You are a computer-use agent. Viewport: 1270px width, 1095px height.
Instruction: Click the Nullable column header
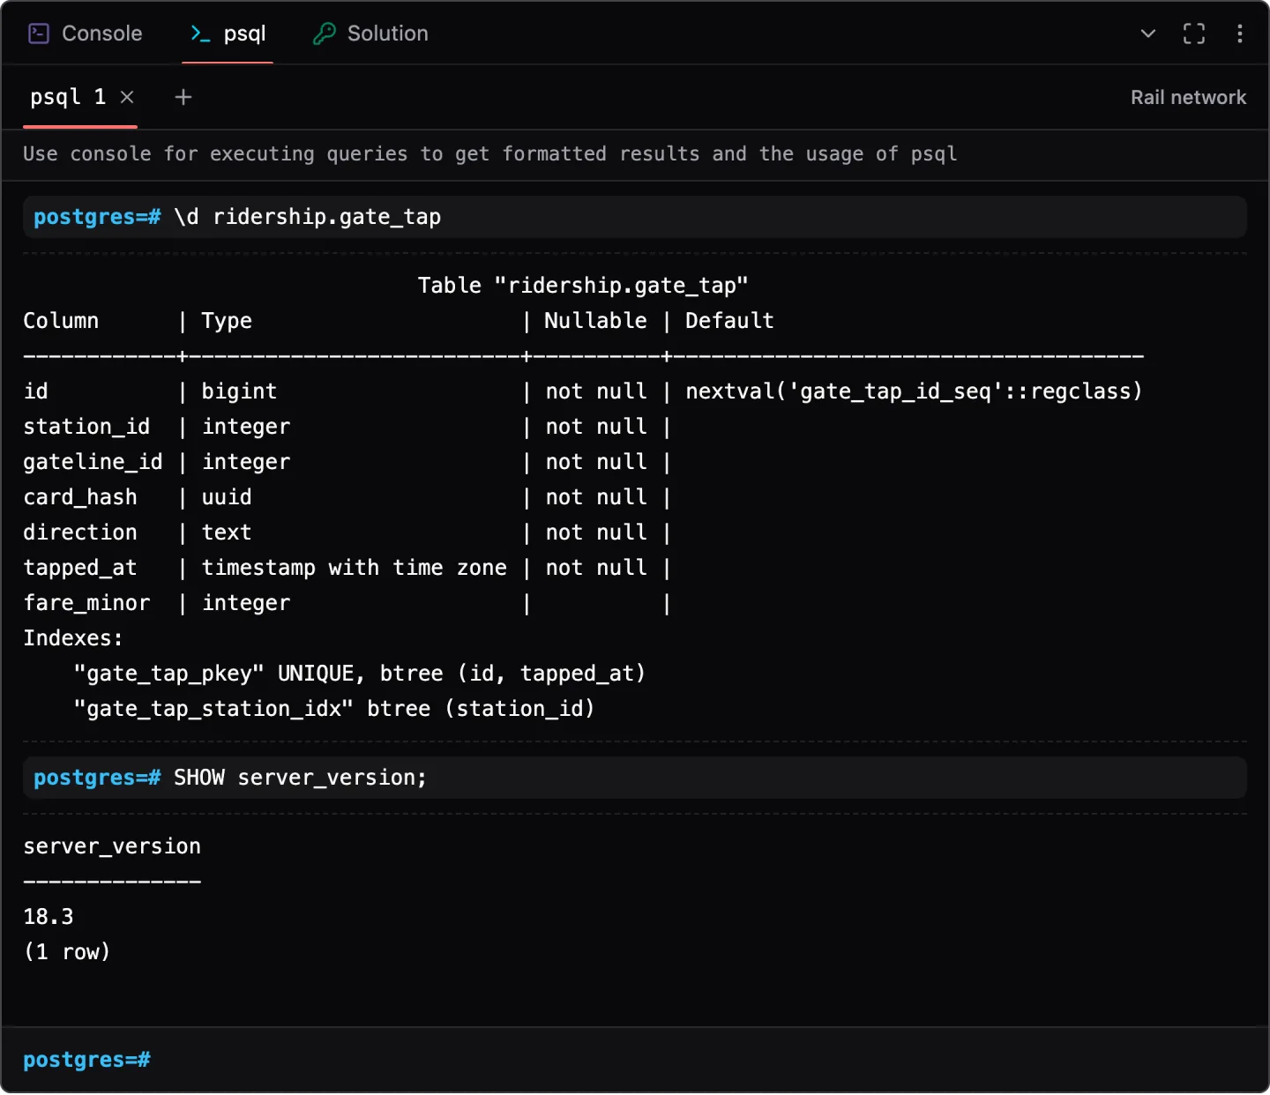point(595,321)
